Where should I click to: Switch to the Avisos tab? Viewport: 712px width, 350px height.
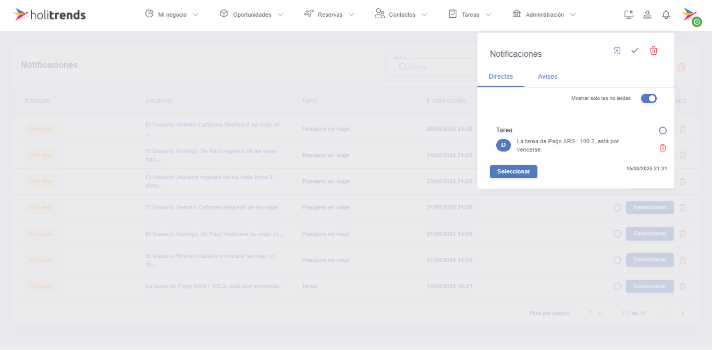[548, 76]
